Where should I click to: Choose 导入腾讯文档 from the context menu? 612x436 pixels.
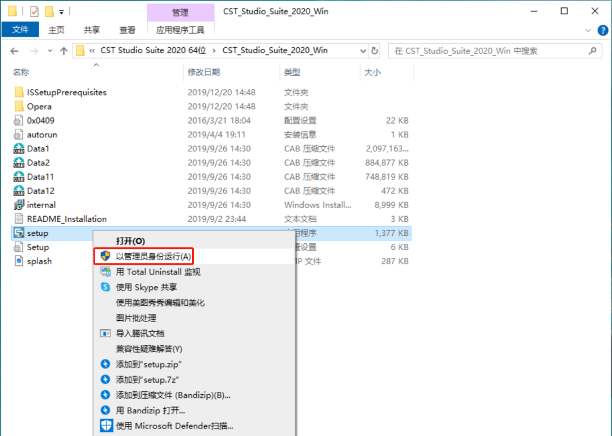194,333
